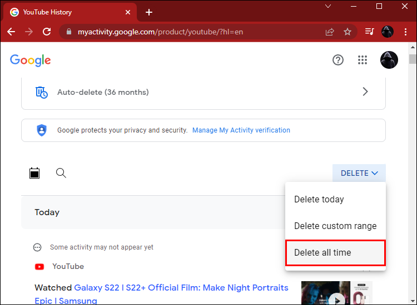
Task: Select Delete today from the menu
Action: [x=319, y=199]
